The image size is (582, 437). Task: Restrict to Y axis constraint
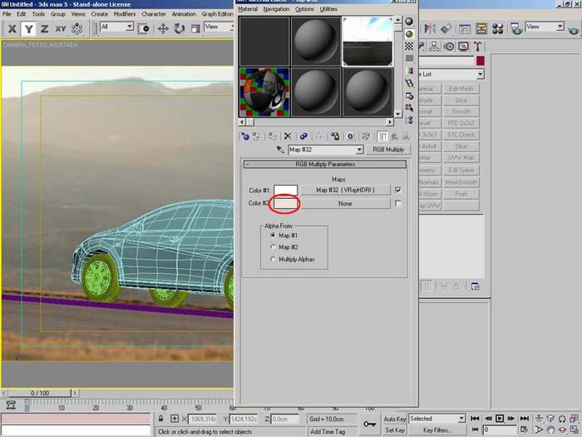(28, 28)
